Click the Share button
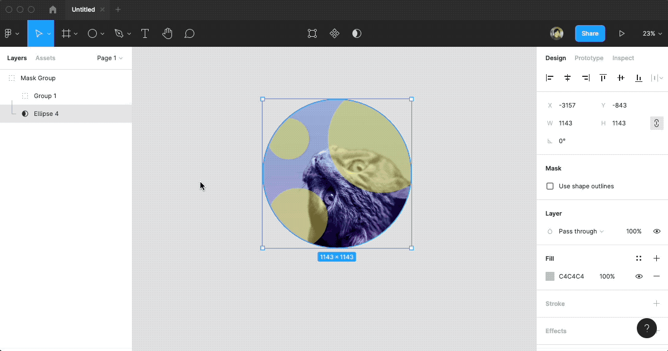This screenshot has height=351, width=668. coord(590,33)
